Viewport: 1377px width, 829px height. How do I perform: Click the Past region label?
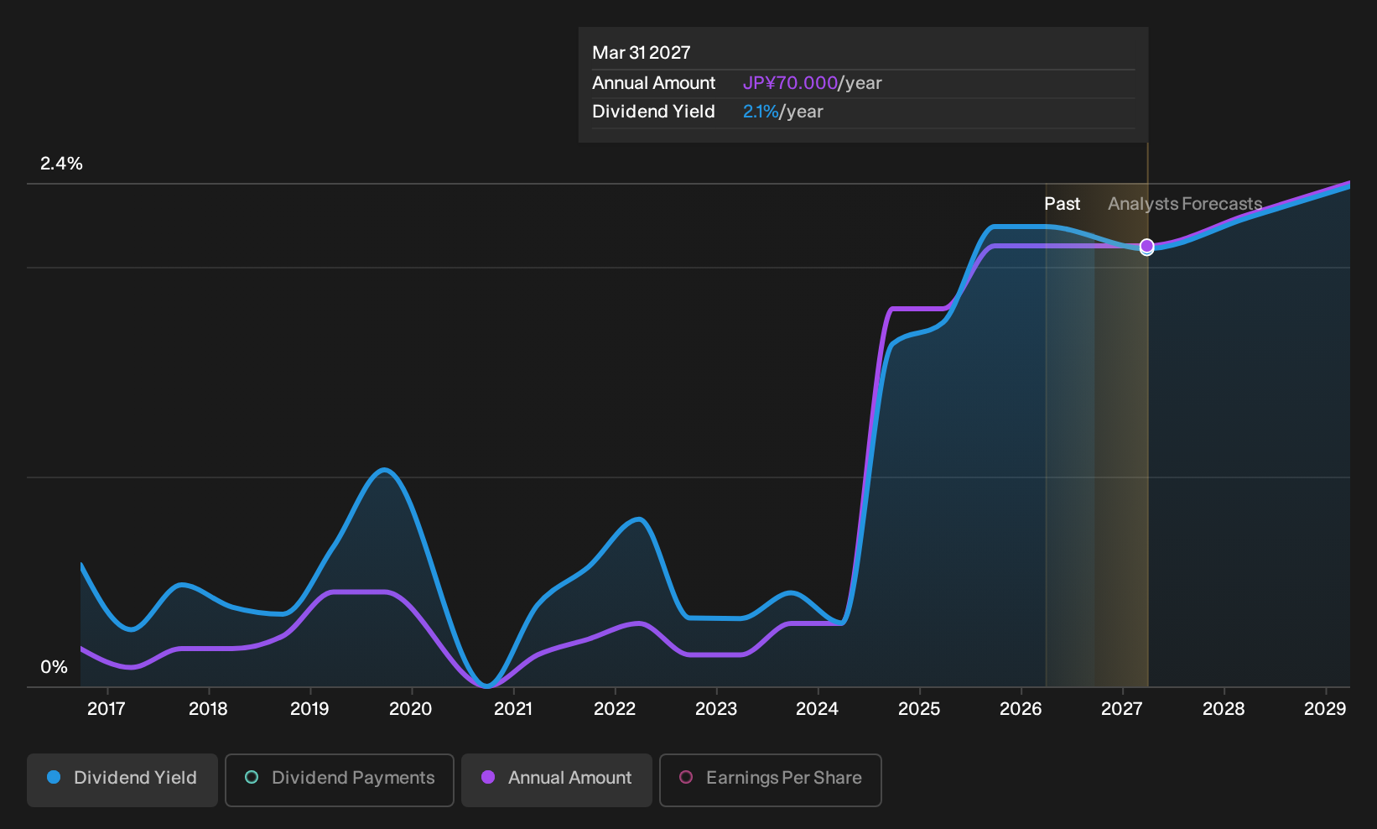point(1062,204)
